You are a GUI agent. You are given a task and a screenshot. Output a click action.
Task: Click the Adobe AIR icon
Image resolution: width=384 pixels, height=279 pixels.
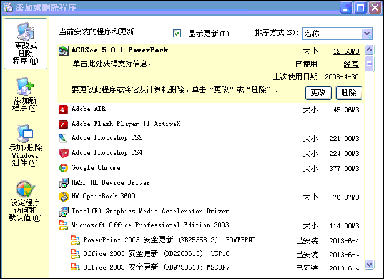point(64,109)
